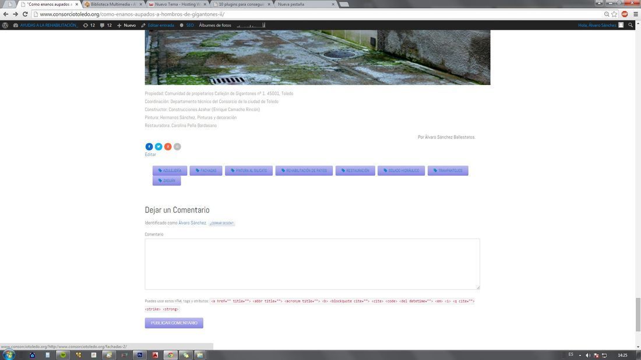View 12 comments in admin bar

tap(105, 26)
